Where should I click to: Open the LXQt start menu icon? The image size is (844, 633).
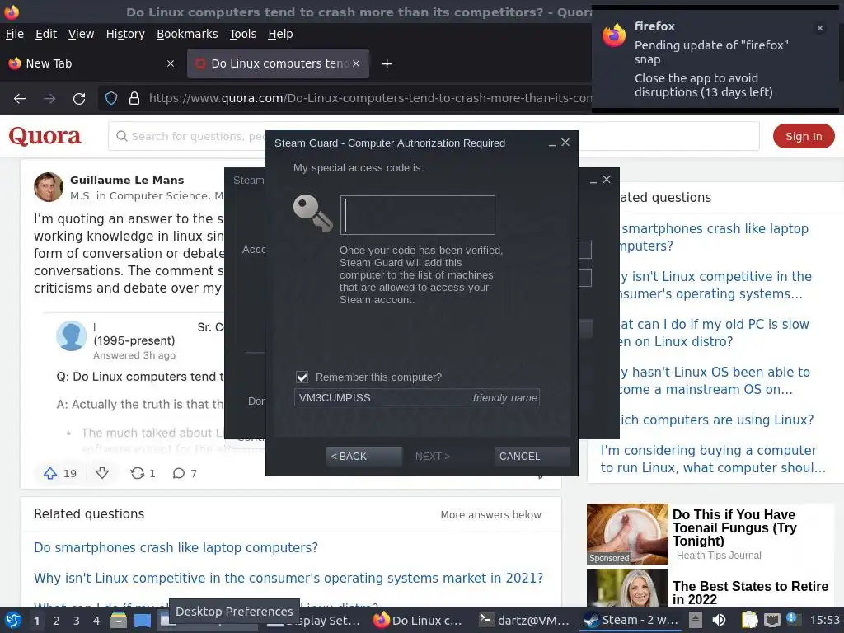pos(12,620)
